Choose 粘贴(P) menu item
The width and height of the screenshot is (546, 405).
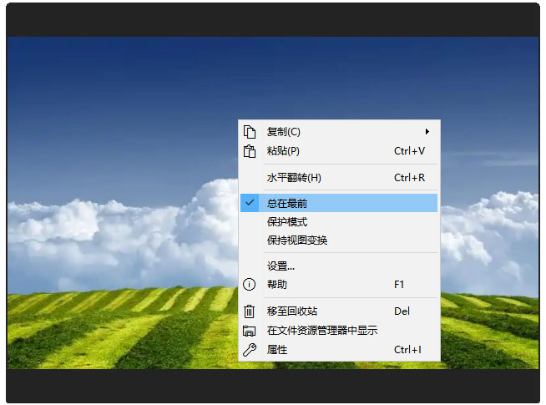339,151
